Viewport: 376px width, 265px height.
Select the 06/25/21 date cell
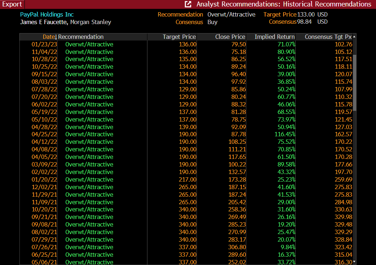(44, 255)
